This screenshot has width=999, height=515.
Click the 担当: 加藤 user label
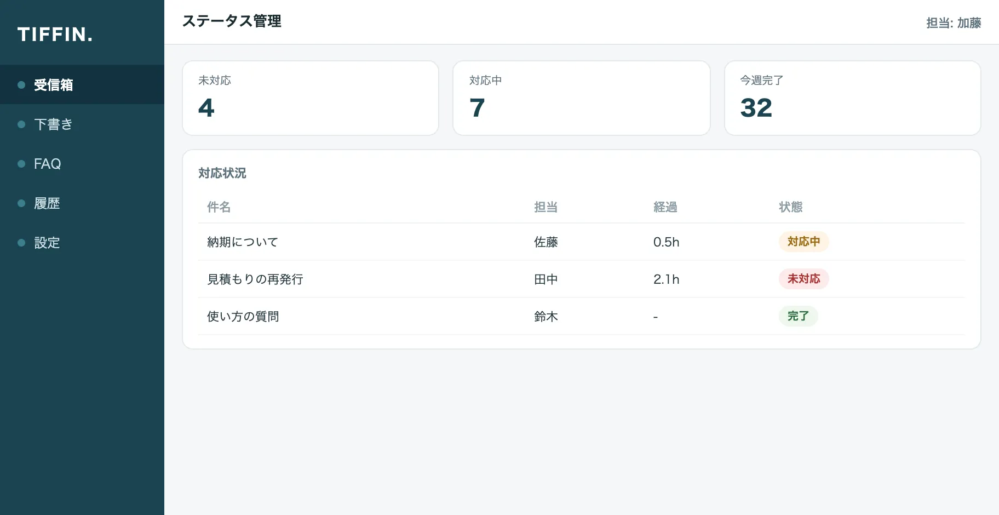954,23
